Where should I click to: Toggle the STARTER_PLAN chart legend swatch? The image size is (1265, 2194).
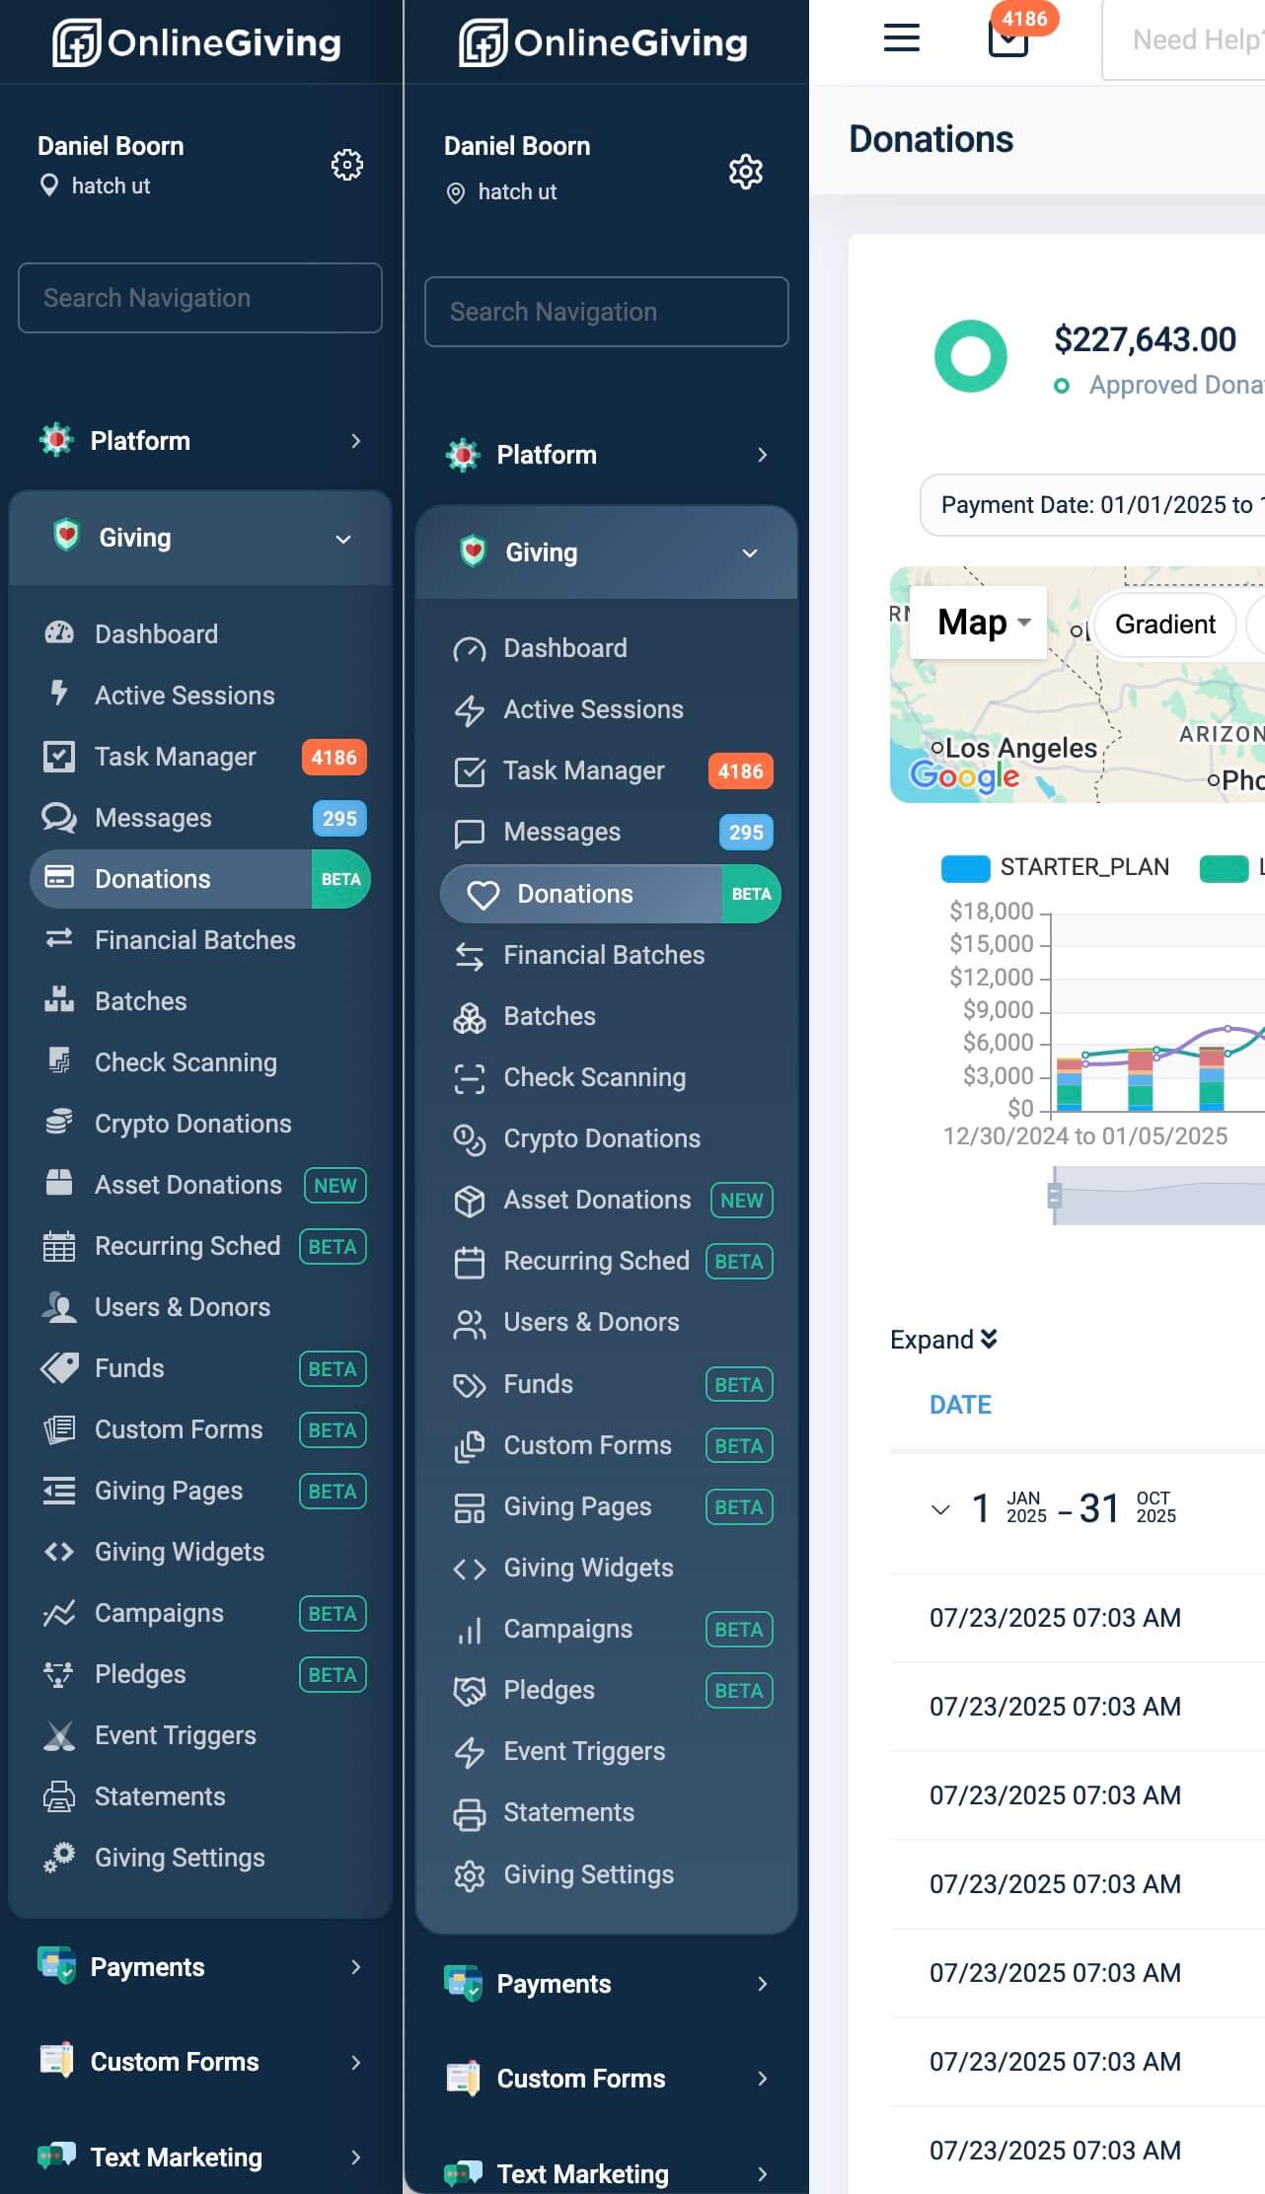(x=965, y=868)
